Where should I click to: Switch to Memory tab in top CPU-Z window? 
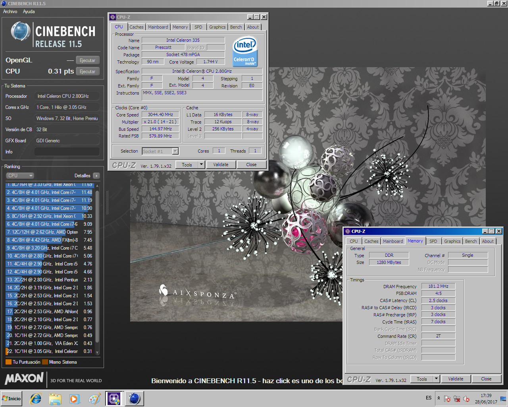coord(180,27)
